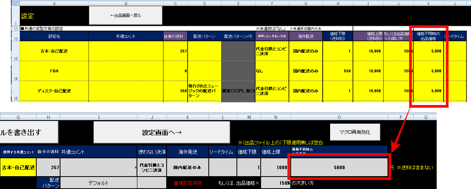Select the 古本-自己配送 setting name cell in row 13
The height and width of the screenshot is (189, 471).
click(54, 51)
